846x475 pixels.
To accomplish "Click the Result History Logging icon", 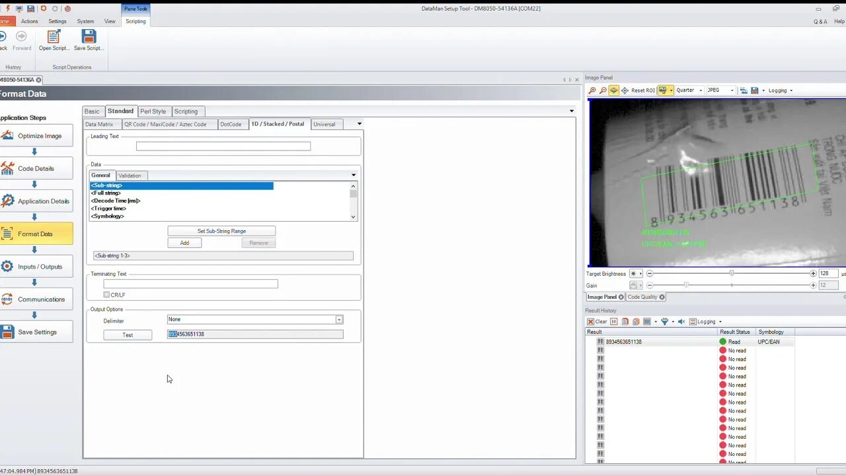I will (x=693, y=321).
